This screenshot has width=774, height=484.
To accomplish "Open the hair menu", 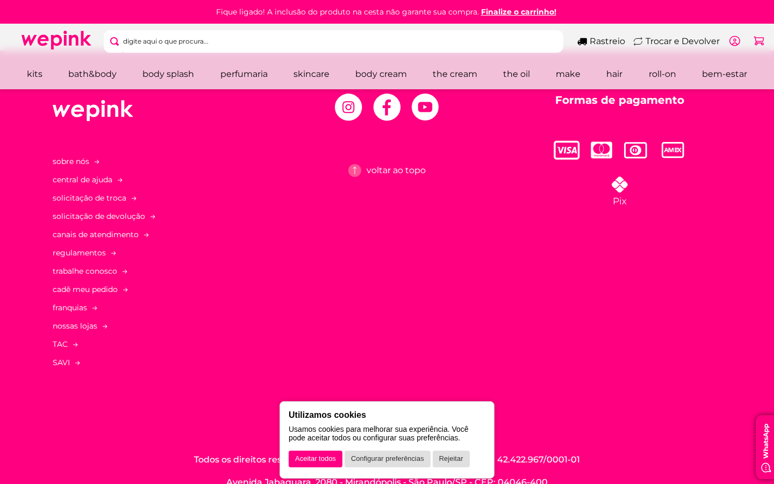I will click(x=614, y=74).
